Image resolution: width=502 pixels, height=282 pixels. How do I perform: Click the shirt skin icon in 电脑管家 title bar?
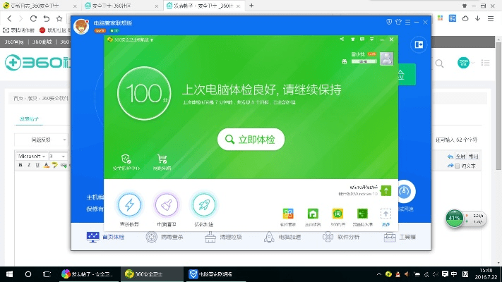398,22
